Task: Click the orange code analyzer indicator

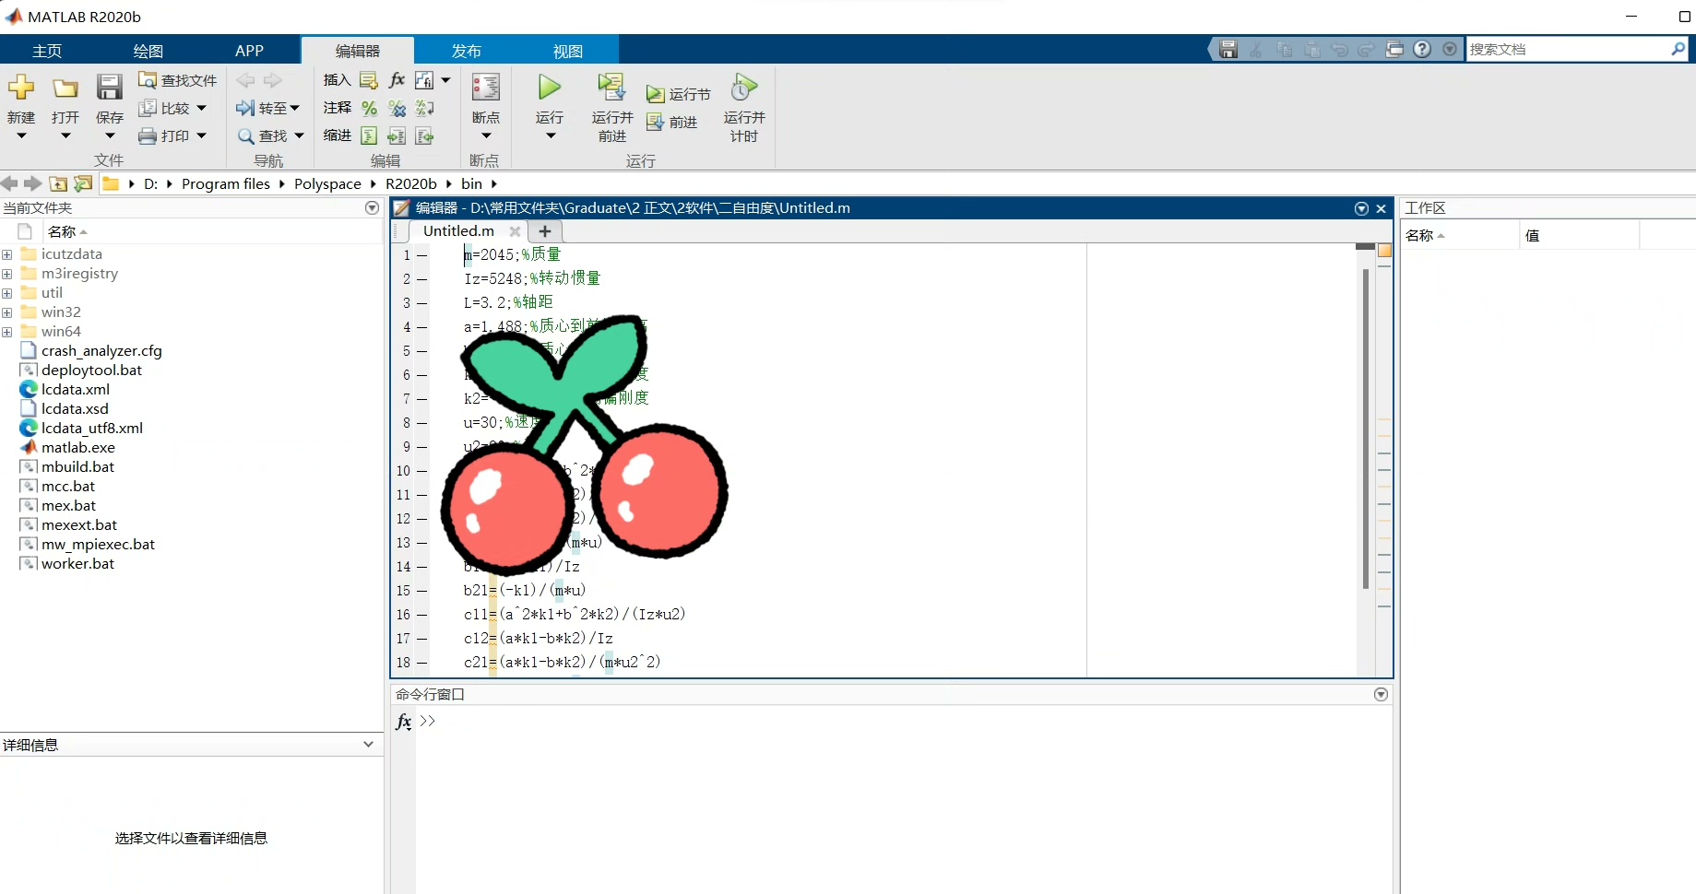Action: [x=1384, y=251]
